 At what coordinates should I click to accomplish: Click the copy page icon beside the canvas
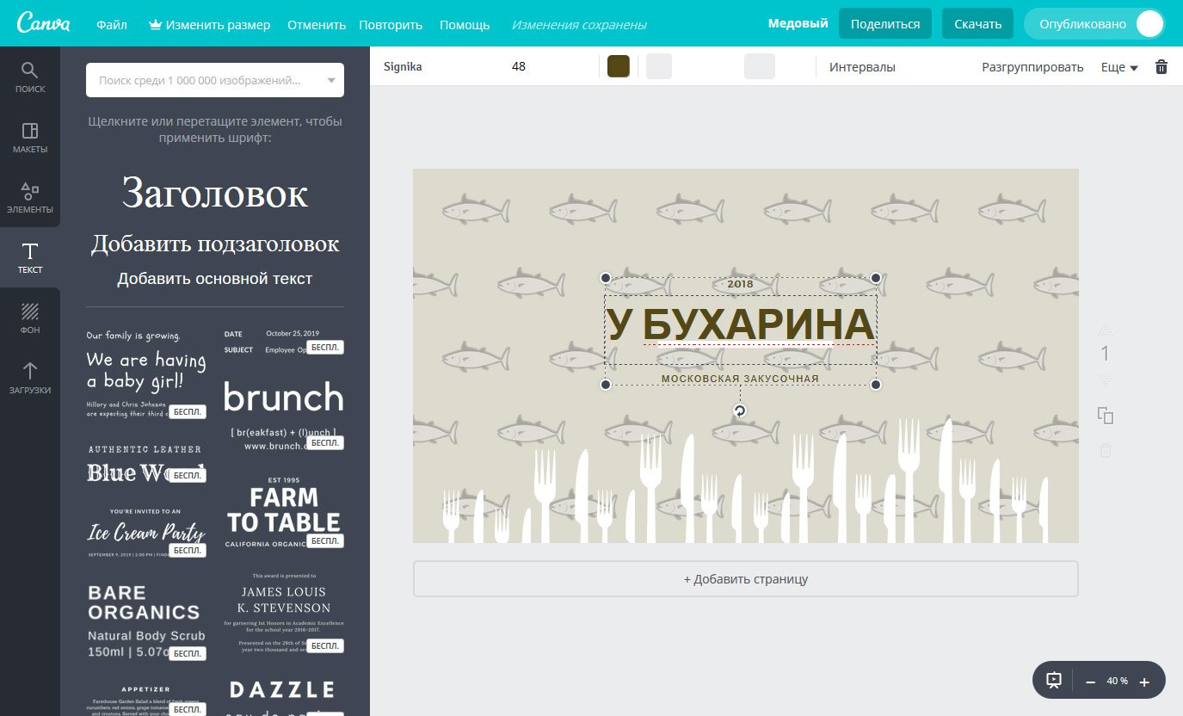pyautogui.click(x=1106, y=416)
